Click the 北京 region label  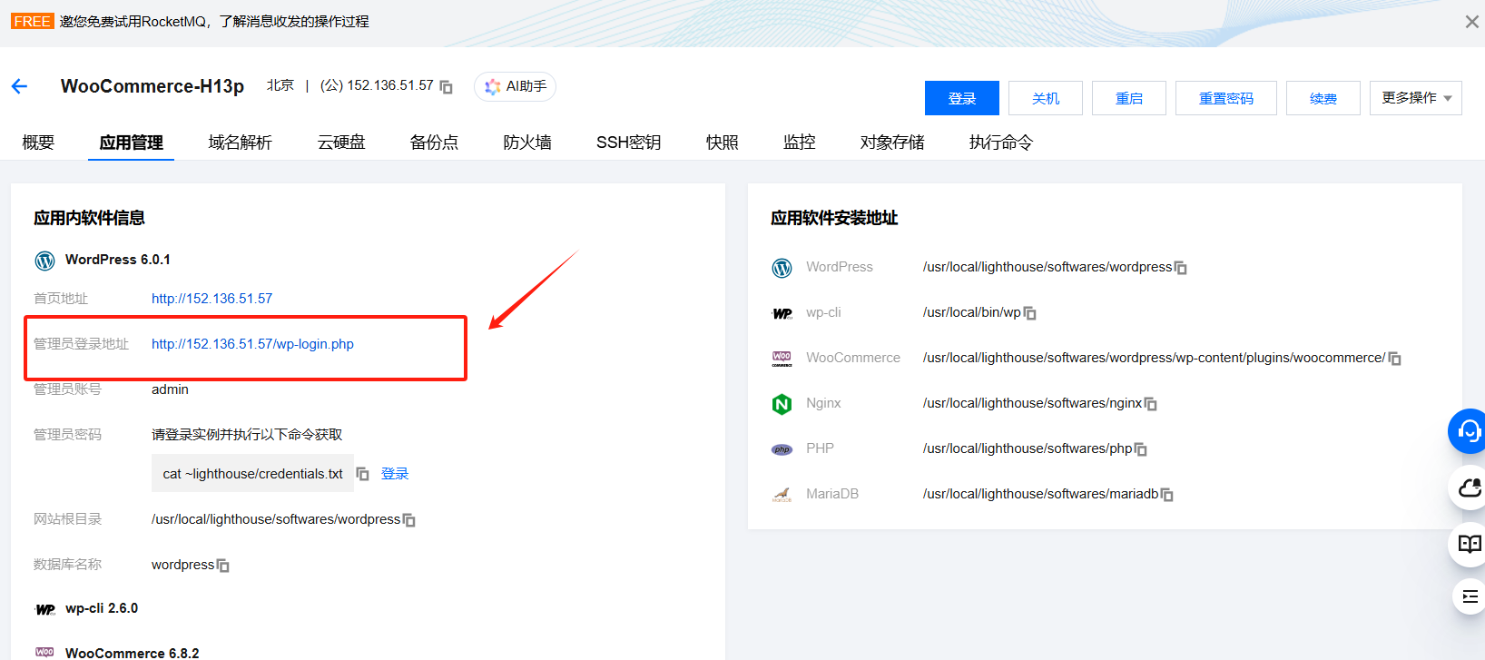coord(280,85)
